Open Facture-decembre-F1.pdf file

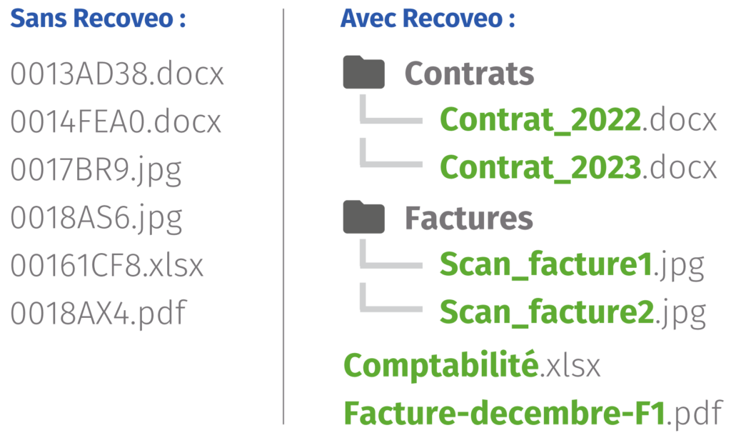pos(533,413)
